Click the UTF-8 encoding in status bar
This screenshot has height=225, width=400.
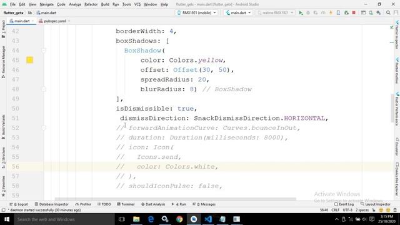[x=347, y=210]
